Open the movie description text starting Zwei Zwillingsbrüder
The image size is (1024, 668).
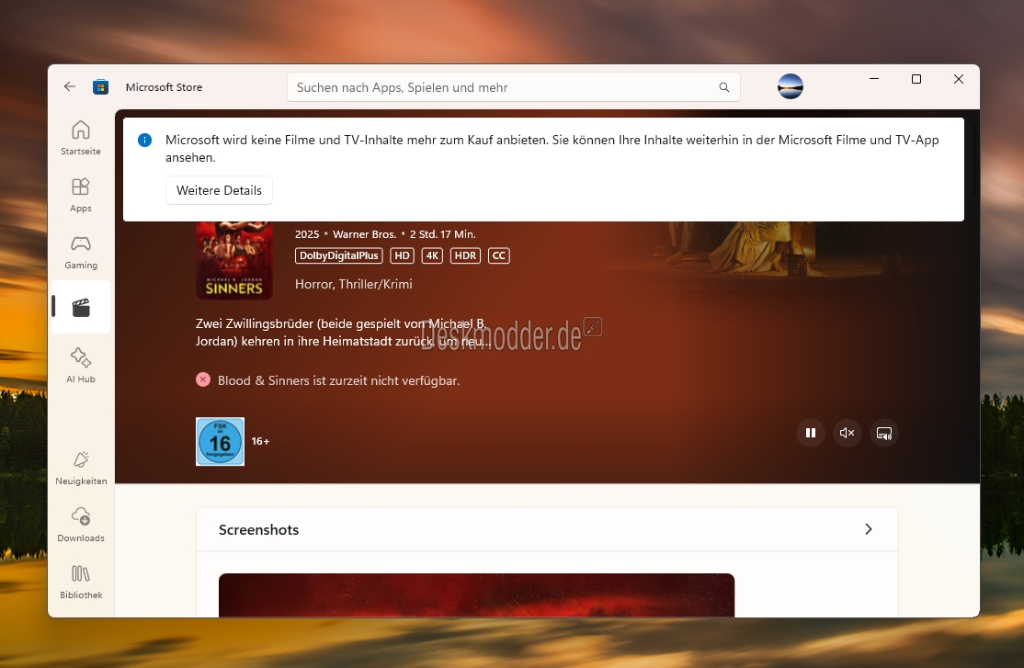344,333
